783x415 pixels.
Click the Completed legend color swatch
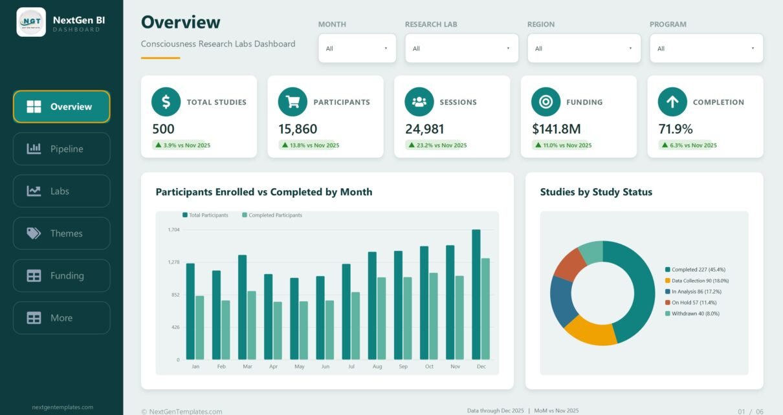click(668, 270)
